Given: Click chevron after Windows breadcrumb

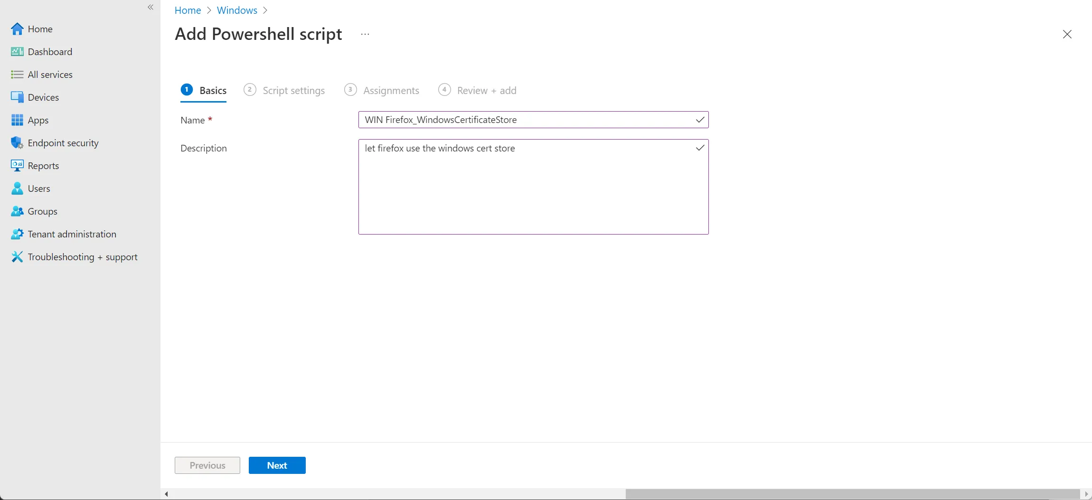Looking at the screenshot, I should click(265, 10).
